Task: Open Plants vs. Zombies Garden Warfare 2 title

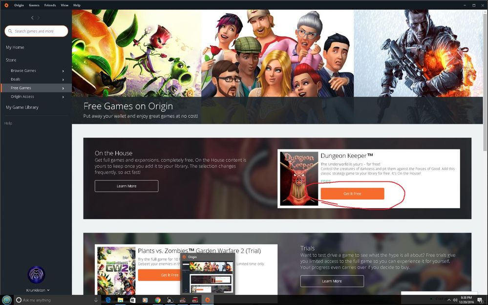Action: pyautogui.click(x=199, y=251)
